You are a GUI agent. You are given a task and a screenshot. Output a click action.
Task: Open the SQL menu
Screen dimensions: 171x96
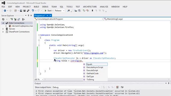coord(61,7)
